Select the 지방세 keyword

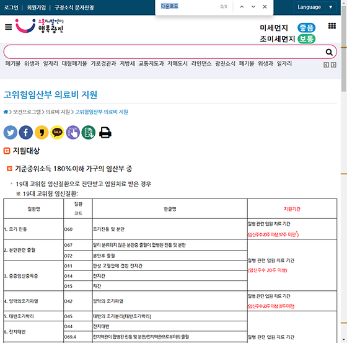(x=127, y=64)
